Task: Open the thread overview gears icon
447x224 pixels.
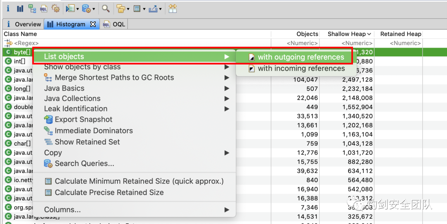Action: pyautogui.click(x=55, y=9)
